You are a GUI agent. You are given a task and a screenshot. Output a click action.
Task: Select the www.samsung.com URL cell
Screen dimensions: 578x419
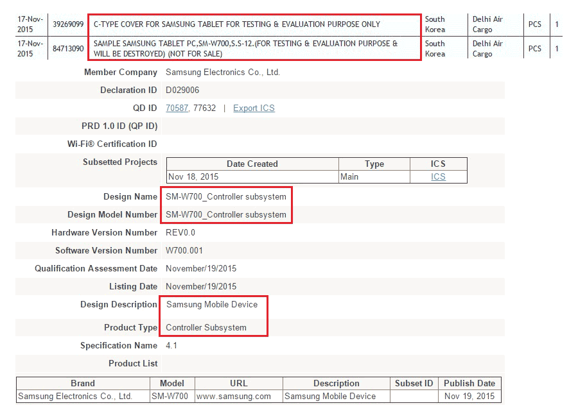(233, 396)
